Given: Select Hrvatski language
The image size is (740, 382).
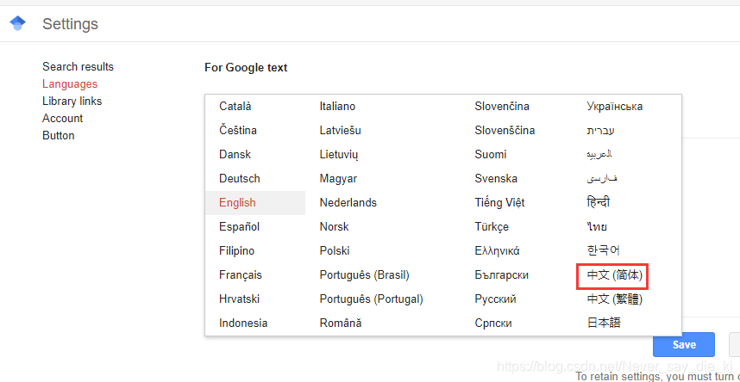Looking at the screenshot, I should coord(239,299).
